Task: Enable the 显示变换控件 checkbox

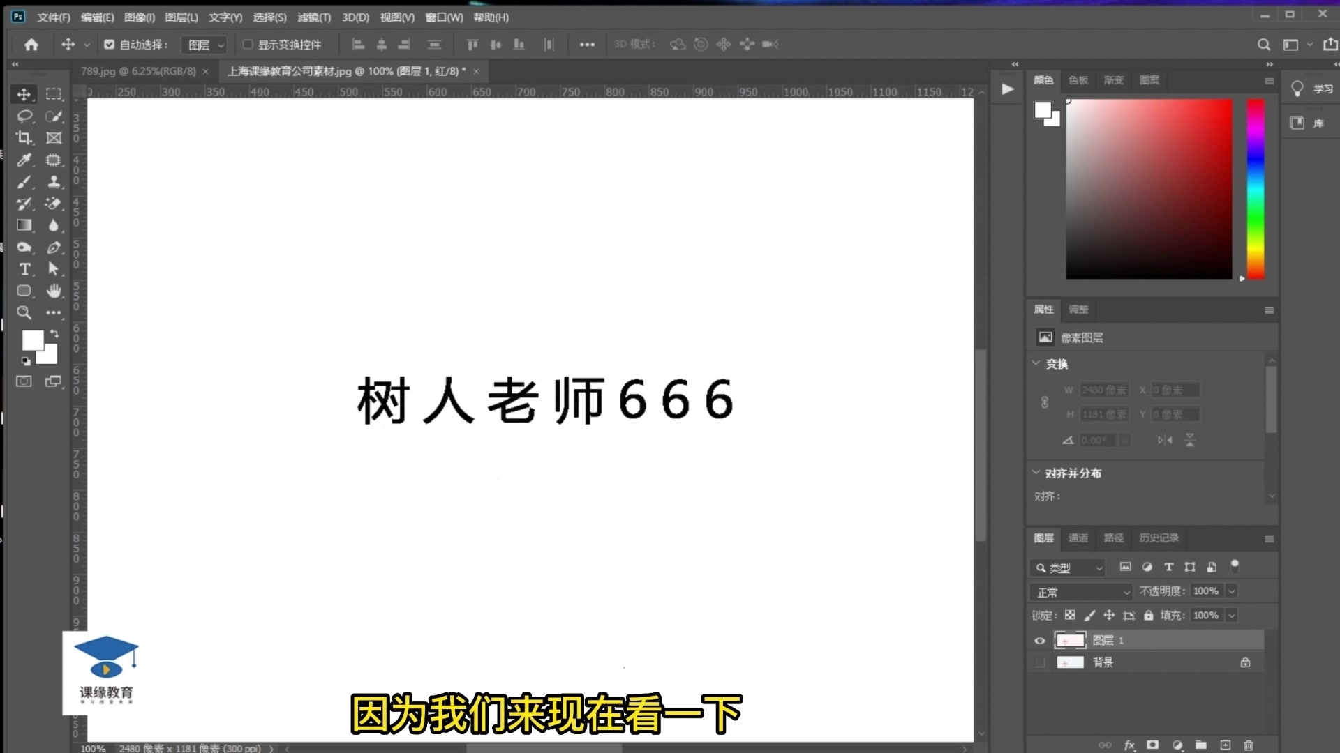Action: [x=247, y=45]
